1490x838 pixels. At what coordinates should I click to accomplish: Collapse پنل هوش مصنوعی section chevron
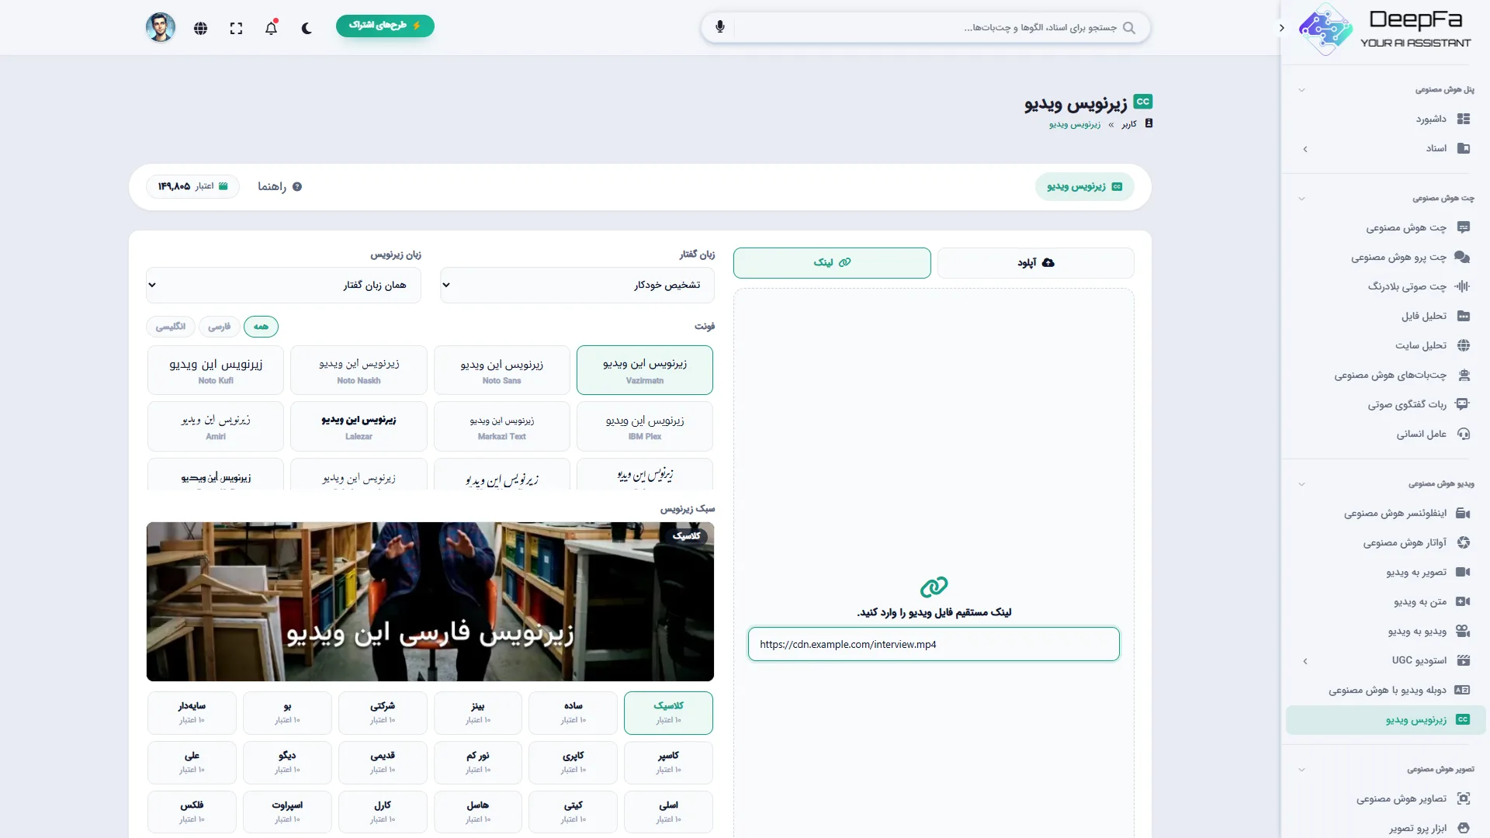click(1301, 90)
